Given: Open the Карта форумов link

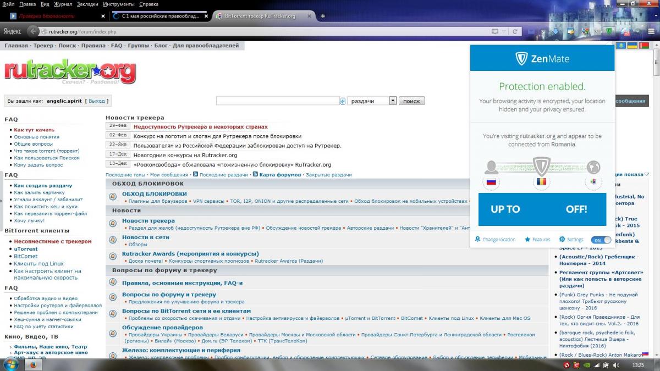Looking at the screenshot, I should (x=280, y=175).
